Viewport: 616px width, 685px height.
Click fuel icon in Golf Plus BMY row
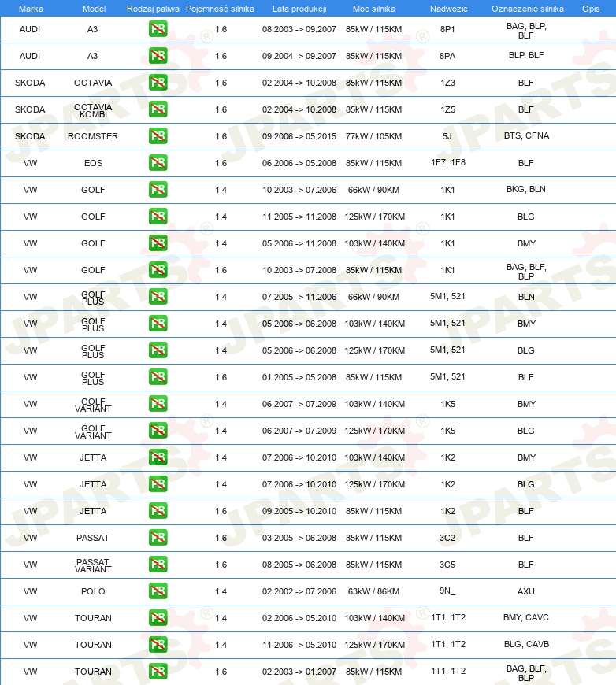tap(158, 324)
